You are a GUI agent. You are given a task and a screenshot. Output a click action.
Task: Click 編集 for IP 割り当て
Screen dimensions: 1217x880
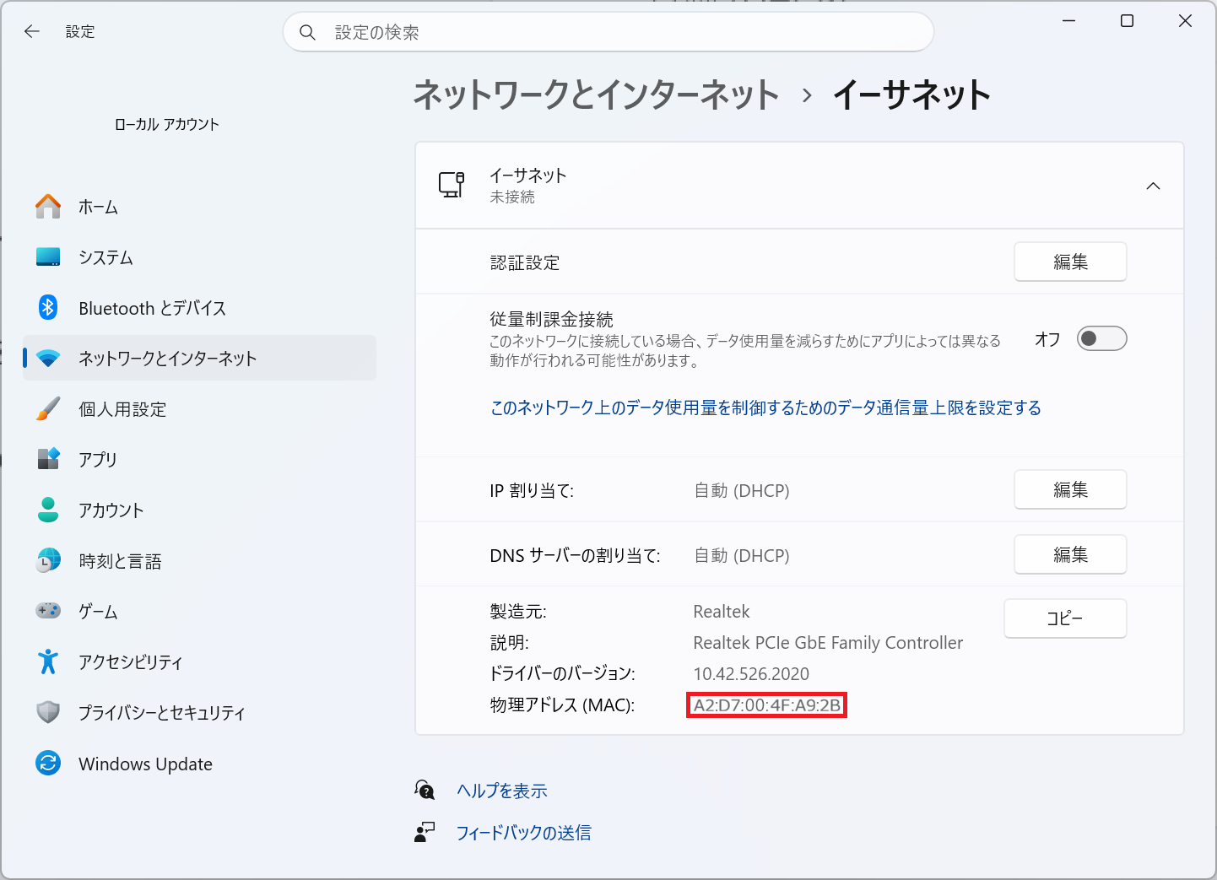point(1070,489)
